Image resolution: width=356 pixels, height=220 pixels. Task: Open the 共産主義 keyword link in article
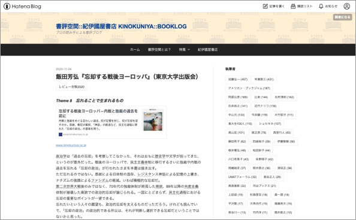[191, 186]
